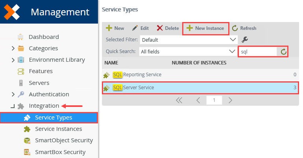
Task: Open the Dashboard icon in sidebar
Action: 20,37
